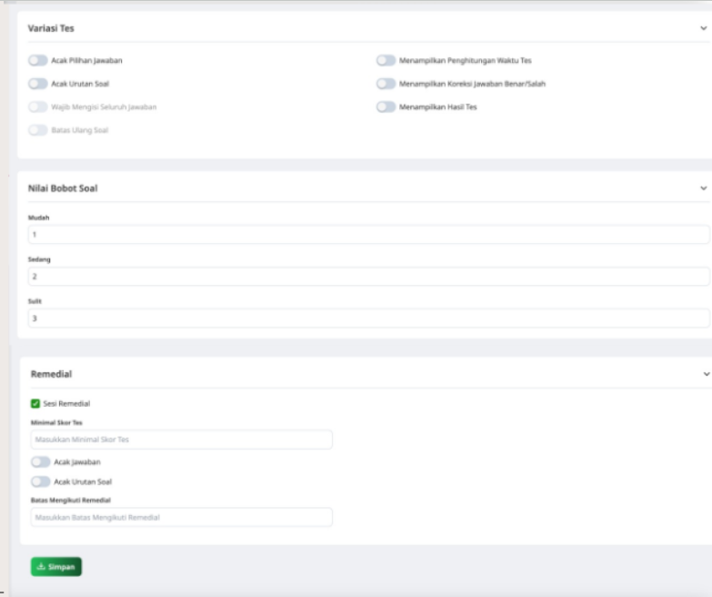Focus the Batas Mengikuti Remedial field
712x597 pixels.
[x=182, y=517]
